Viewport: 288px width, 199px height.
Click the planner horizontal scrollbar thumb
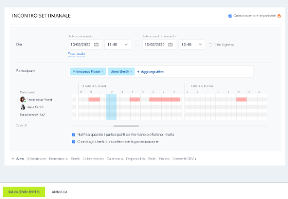pyautogui.click(x=126, y=126)
